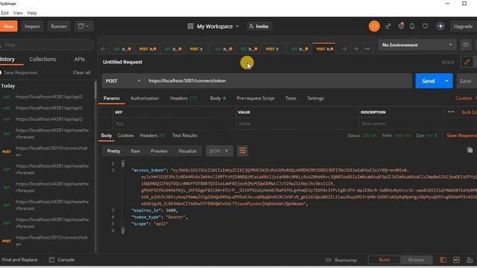Open the No Environment dropdown
The image size is (477, 268).
click(417, 45)
